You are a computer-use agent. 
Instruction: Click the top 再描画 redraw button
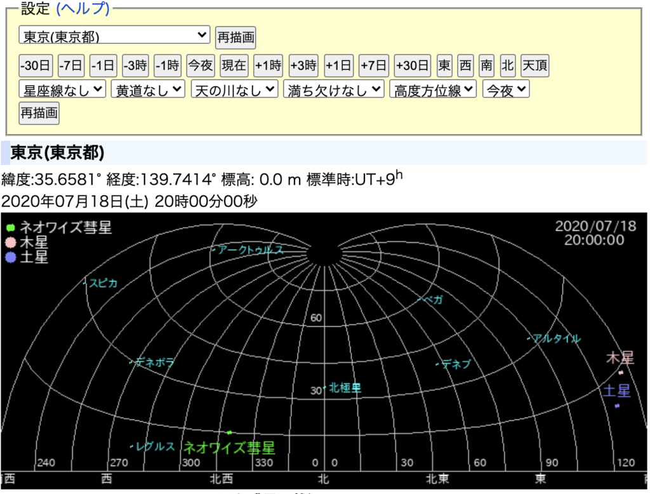[x=235, y=37]
